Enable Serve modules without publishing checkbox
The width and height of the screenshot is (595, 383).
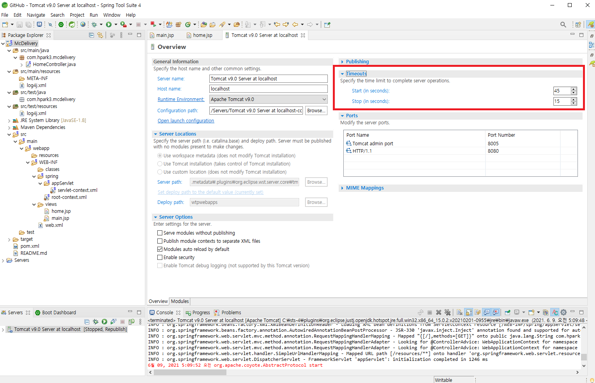click(160, 233)
